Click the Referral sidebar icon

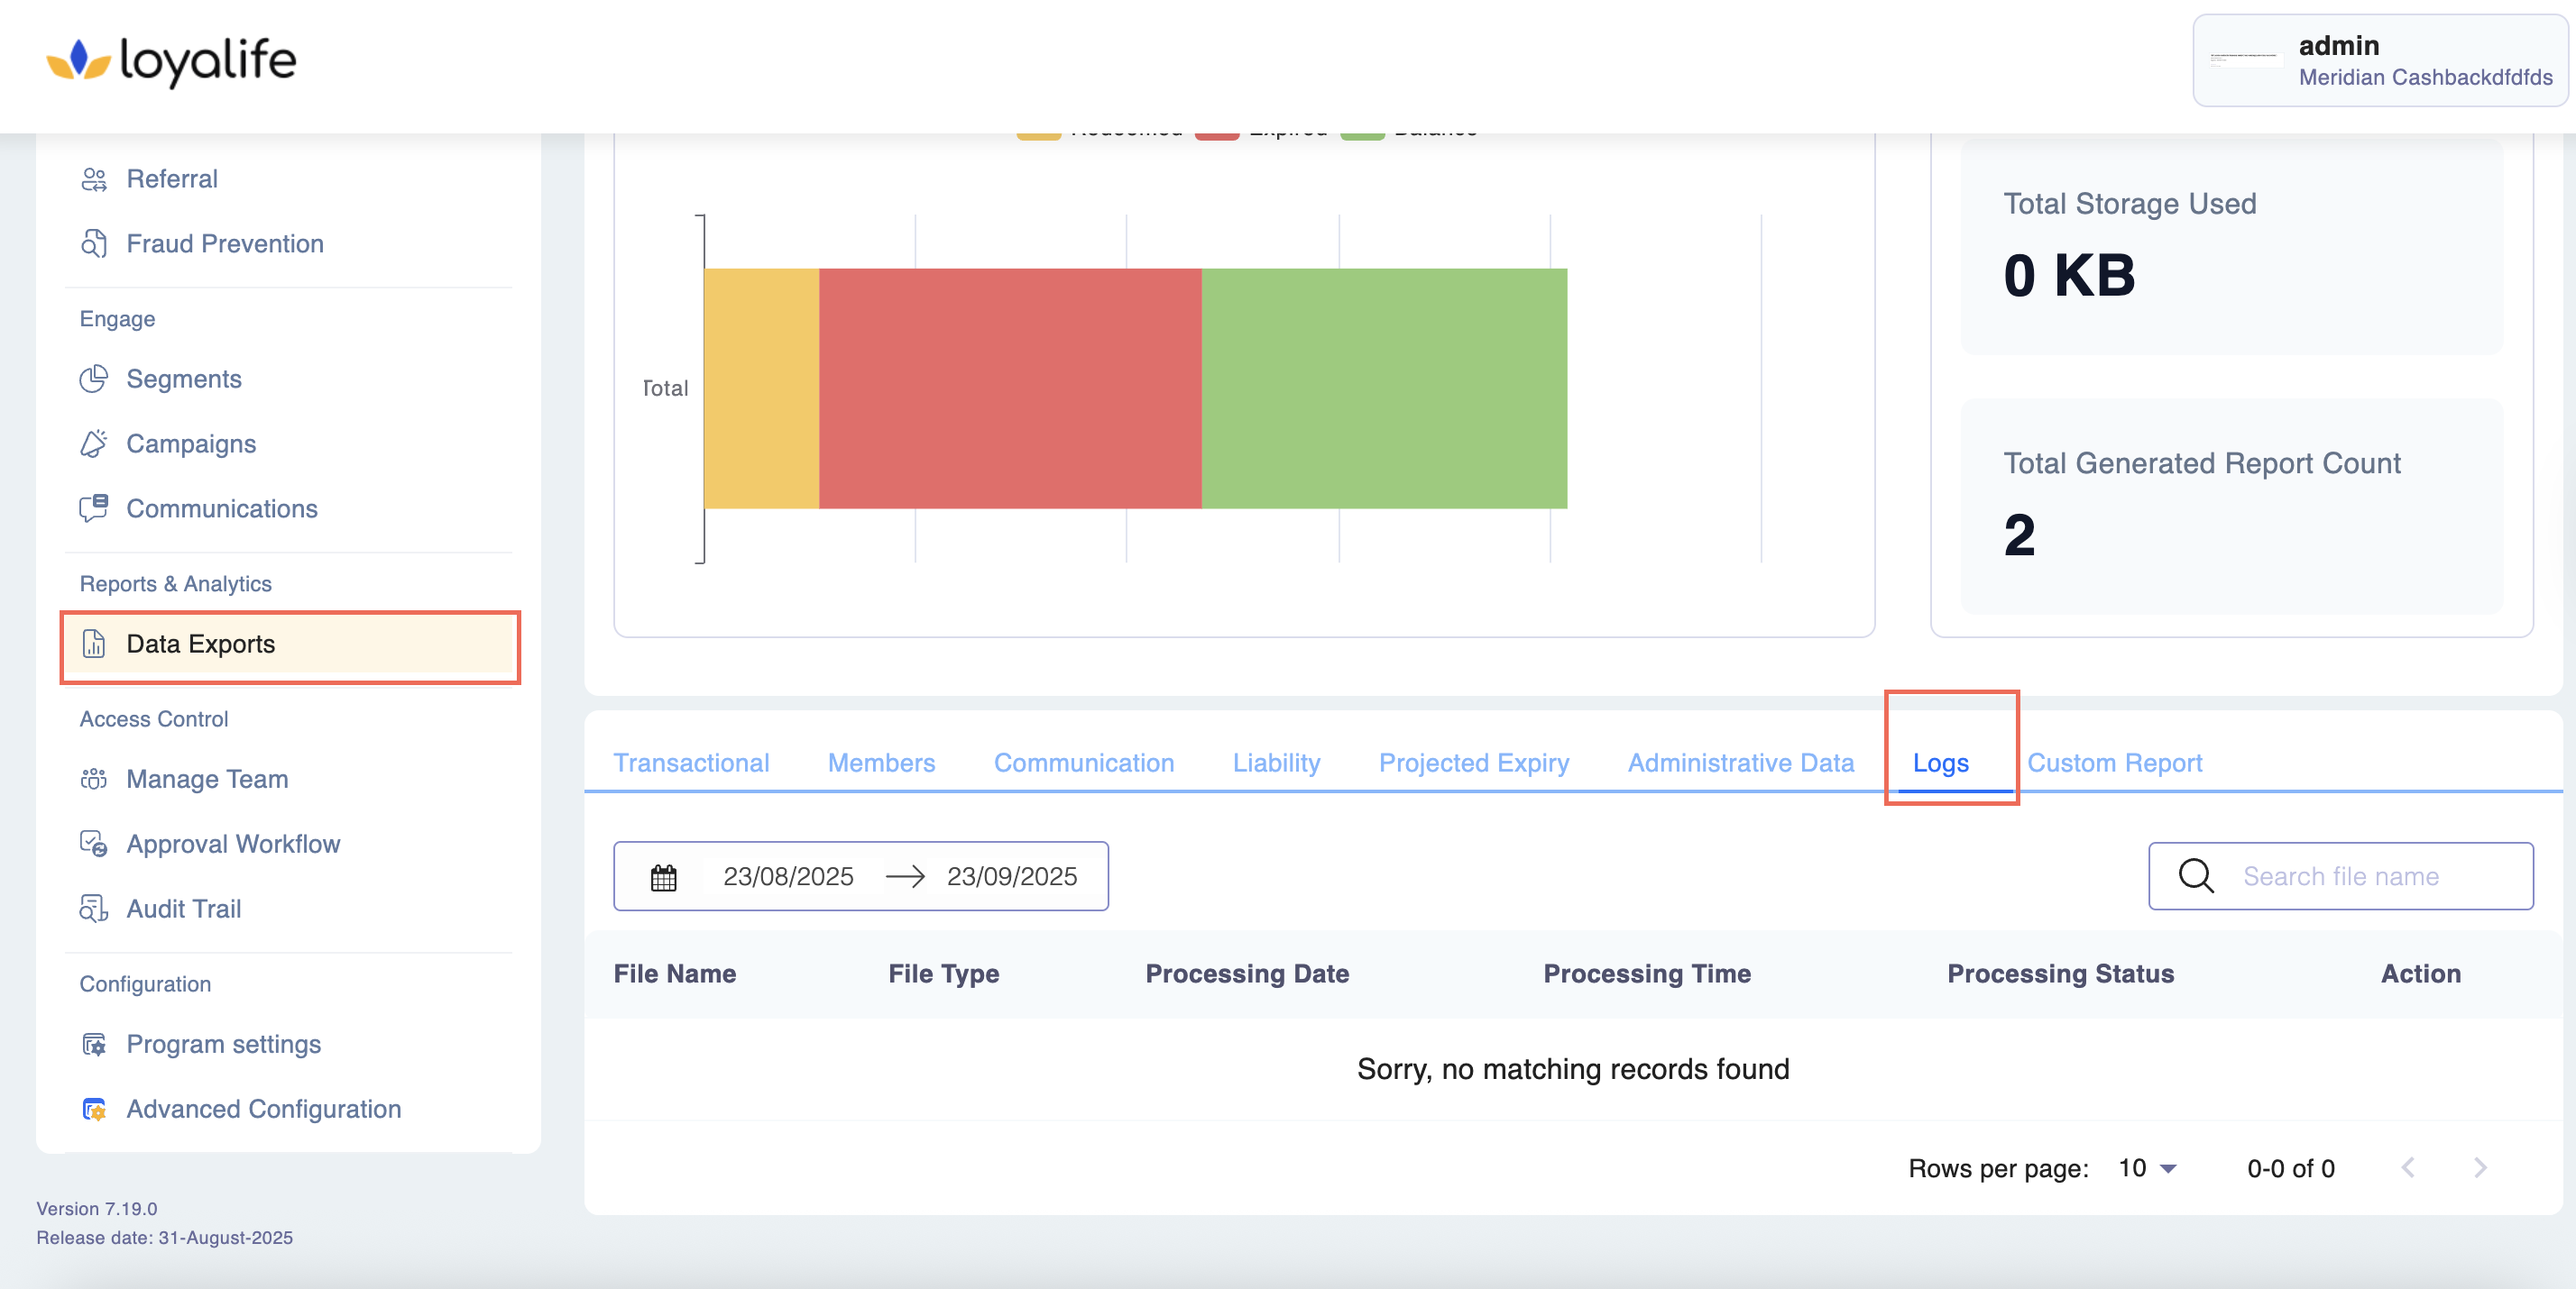point(94,178)
